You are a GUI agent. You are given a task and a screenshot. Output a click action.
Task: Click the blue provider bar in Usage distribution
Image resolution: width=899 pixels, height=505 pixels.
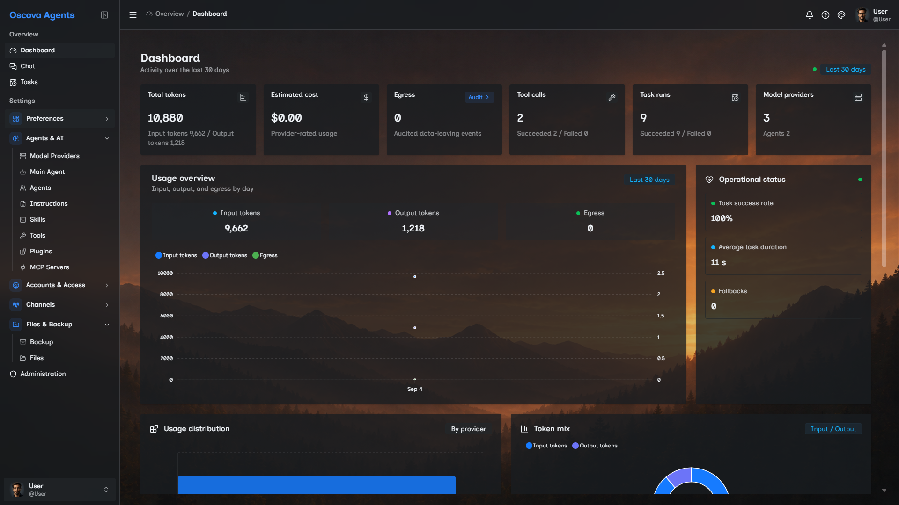click(317, 484)
